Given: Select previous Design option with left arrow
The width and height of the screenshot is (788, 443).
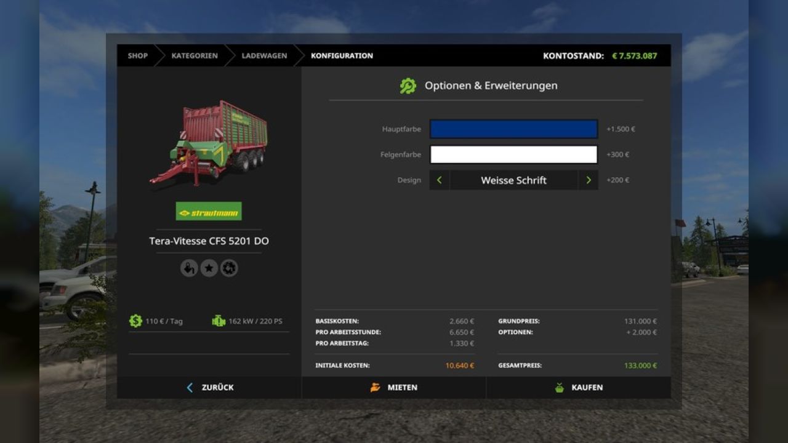Looking at the screenshot, I should [x=439, y=180].
